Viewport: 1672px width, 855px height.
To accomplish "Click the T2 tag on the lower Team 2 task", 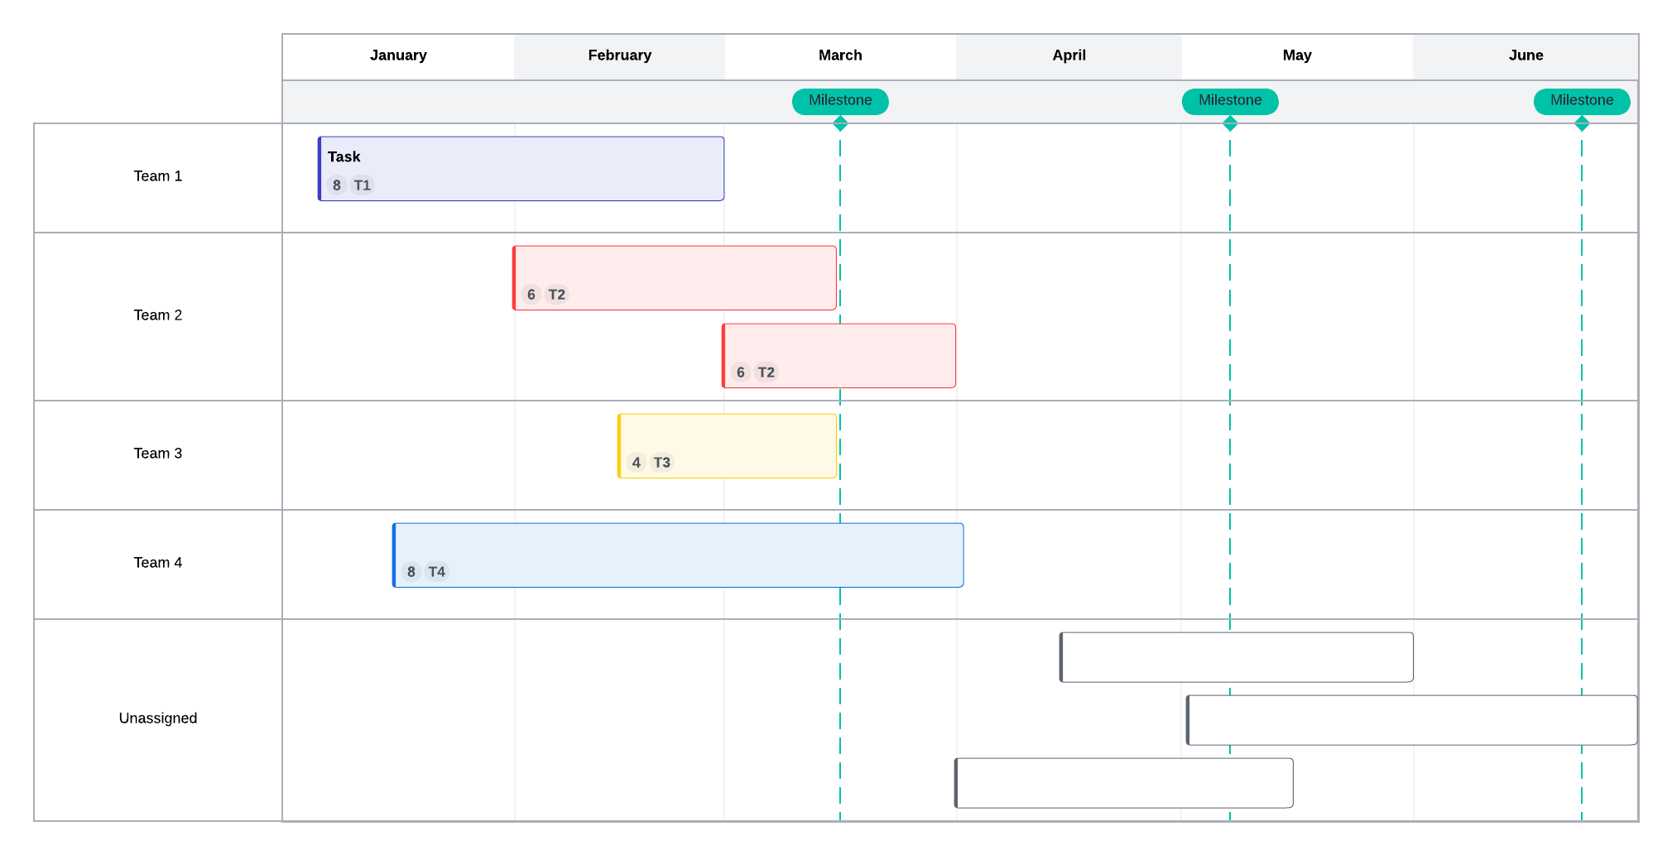I will pyautogui.click(x=766, y=372).
